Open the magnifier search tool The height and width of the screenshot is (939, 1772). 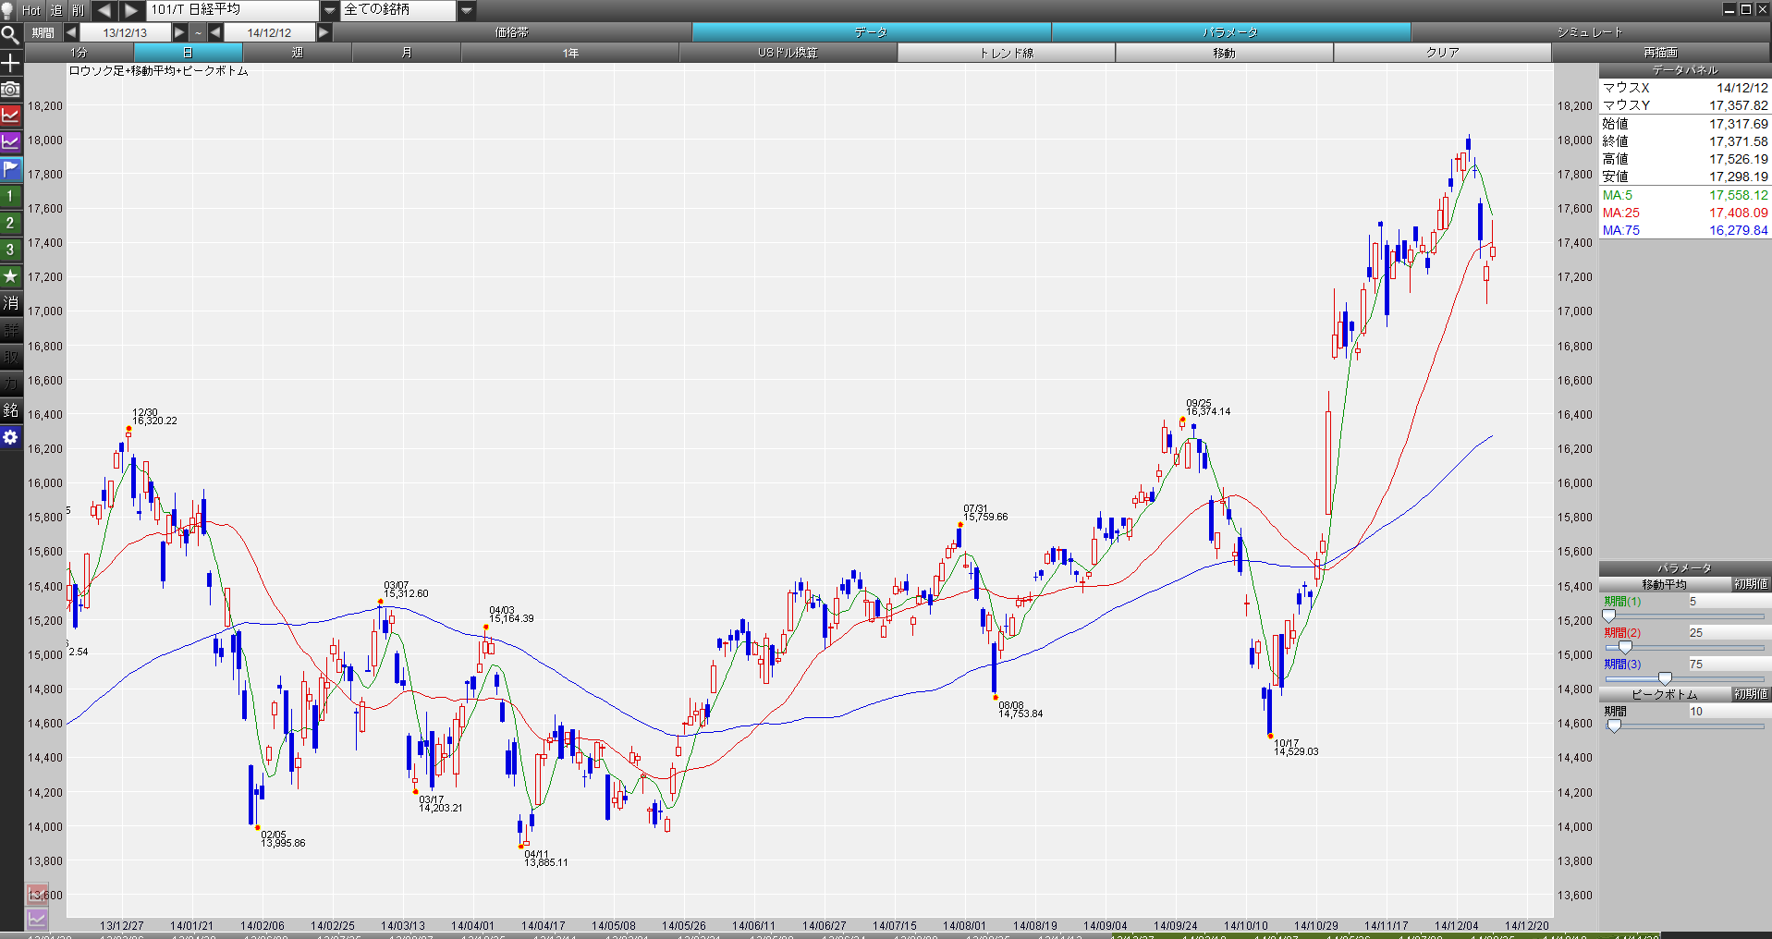point(10,36)
